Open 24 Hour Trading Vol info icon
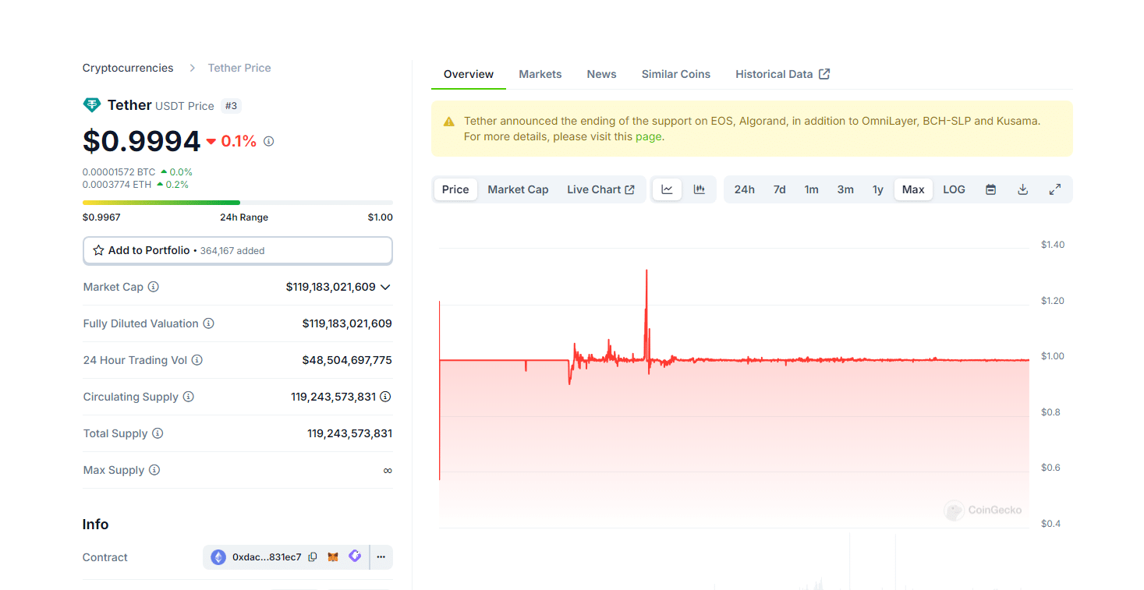 coord(197,360)
